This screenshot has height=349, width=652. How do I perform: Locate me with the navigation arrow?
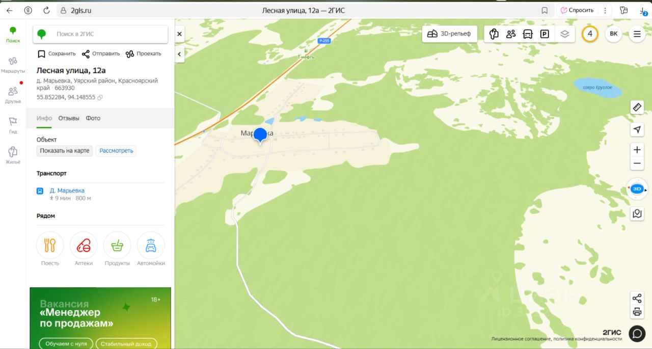pyautogui.click(x=637, y=129)
